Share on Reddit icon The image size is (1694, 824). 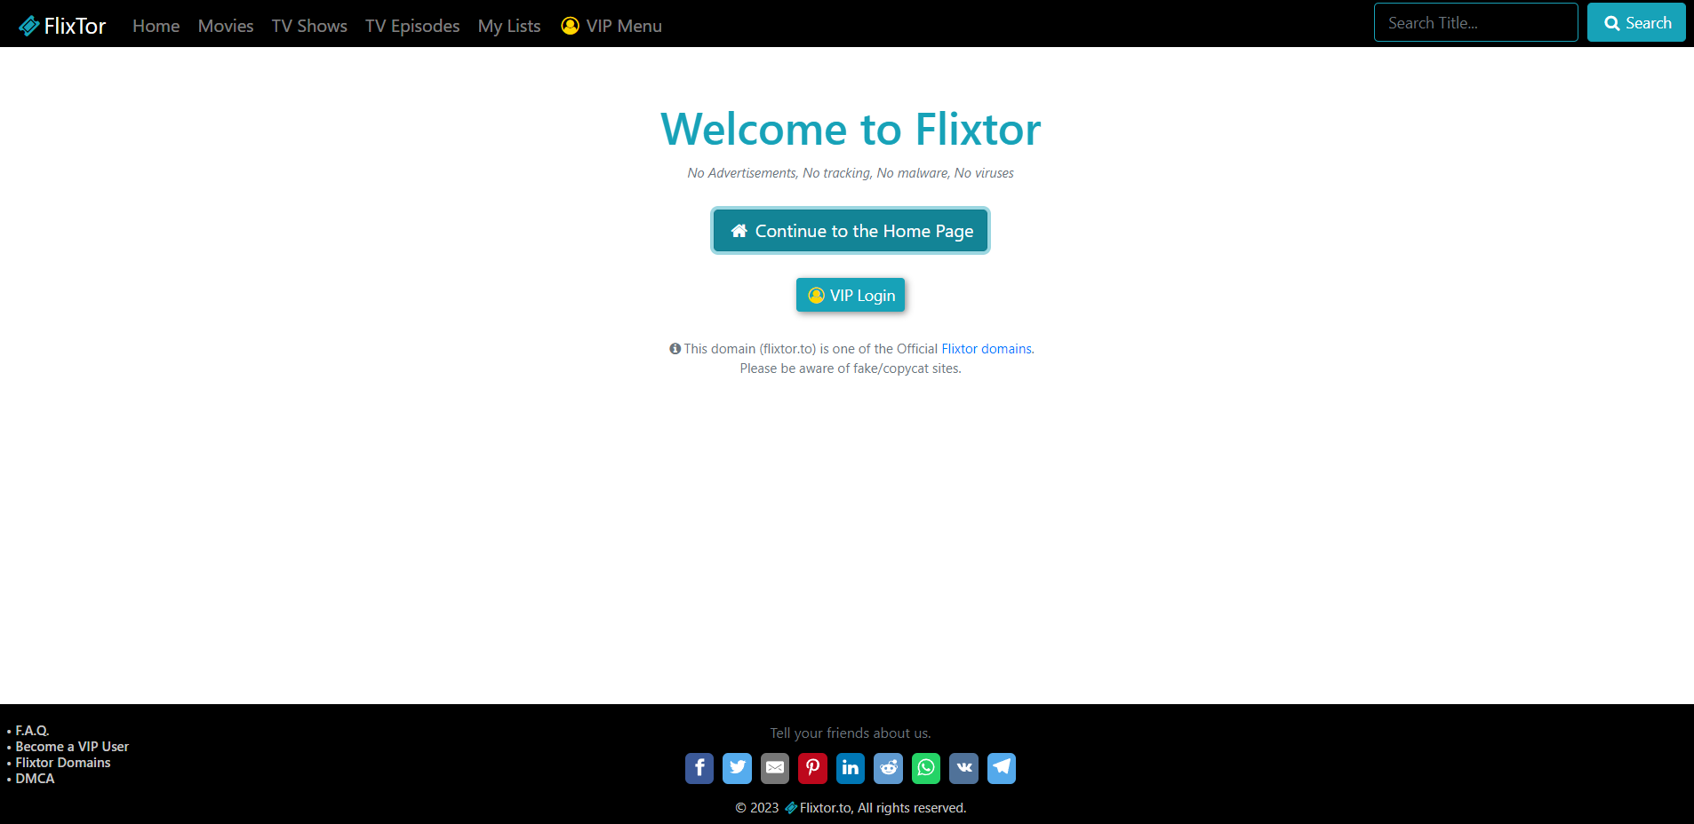888,768
